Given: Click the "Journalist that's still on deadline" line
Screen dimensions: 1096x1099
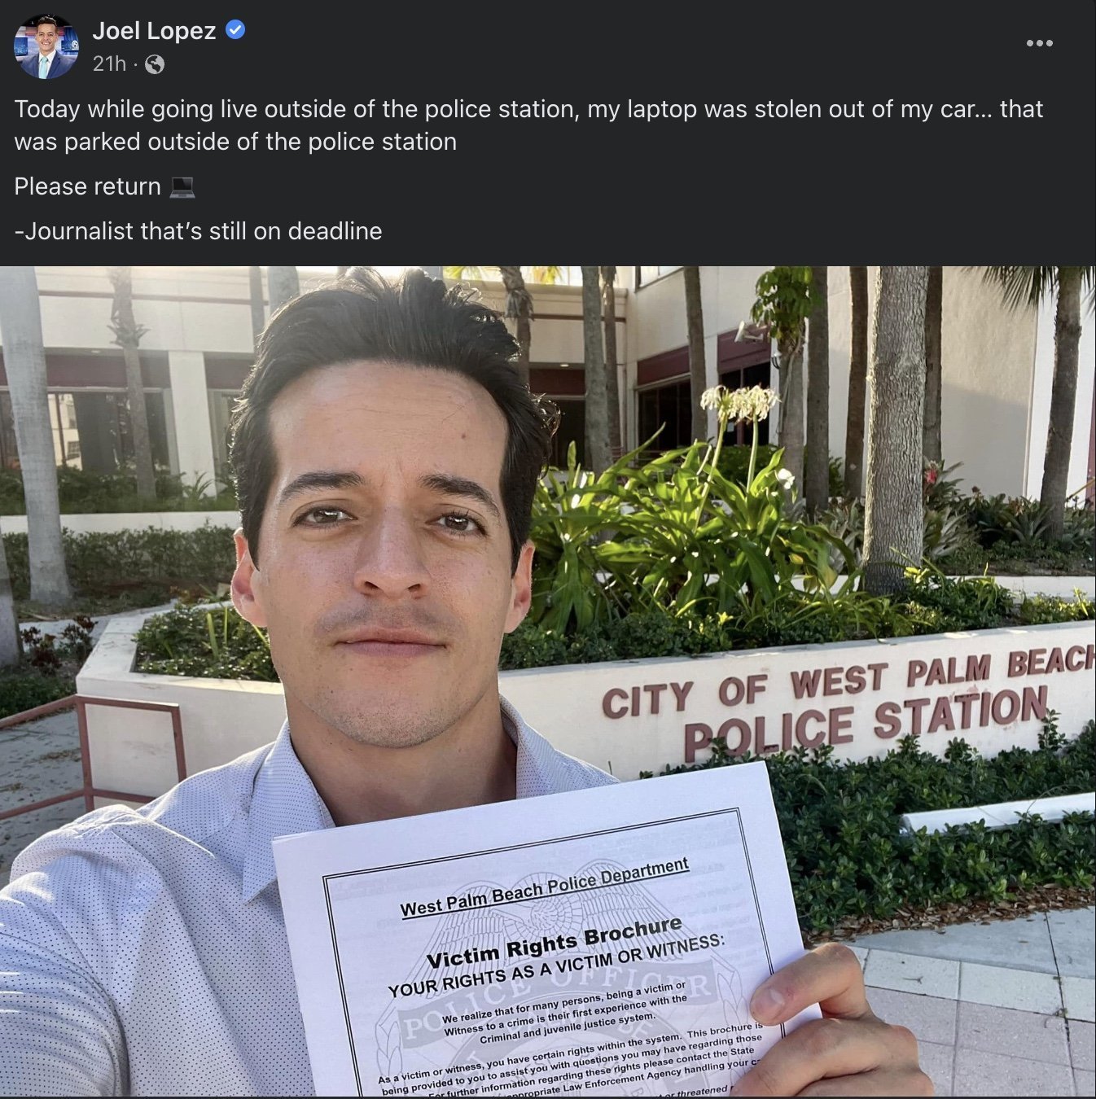Looking at the screenshot, I should 198,231.
